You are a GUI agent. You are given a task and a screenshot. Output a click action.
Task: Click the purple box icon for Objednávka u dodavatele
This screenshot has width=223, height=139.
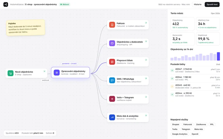pyautogui.click(x=112, y=43)
